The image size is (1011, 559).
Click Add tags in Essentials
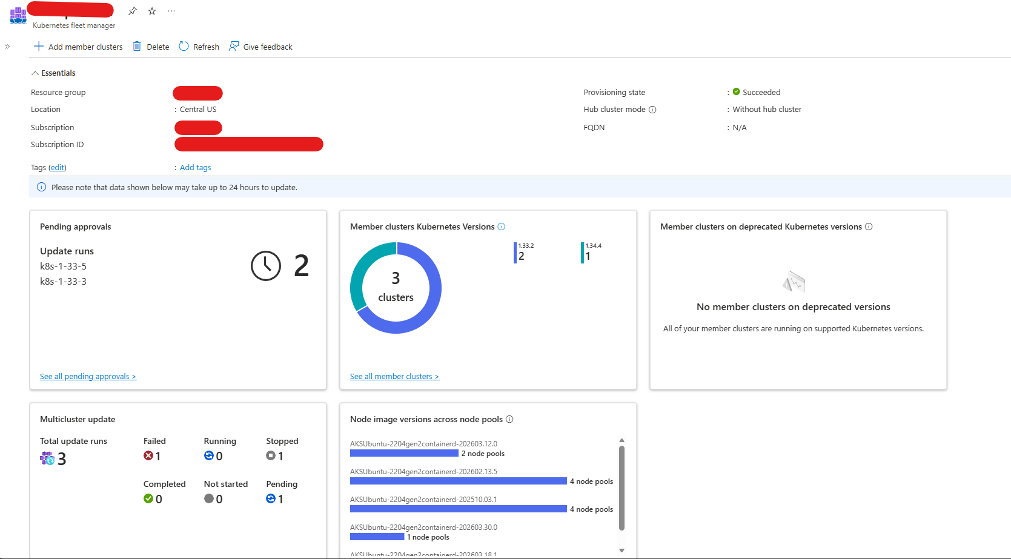[194, 167]
